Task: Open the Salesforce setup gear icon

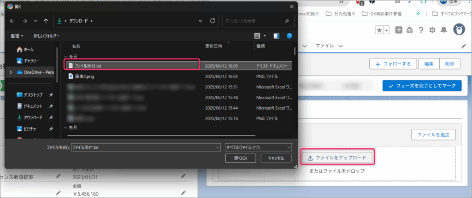Action: click(432, 30)
